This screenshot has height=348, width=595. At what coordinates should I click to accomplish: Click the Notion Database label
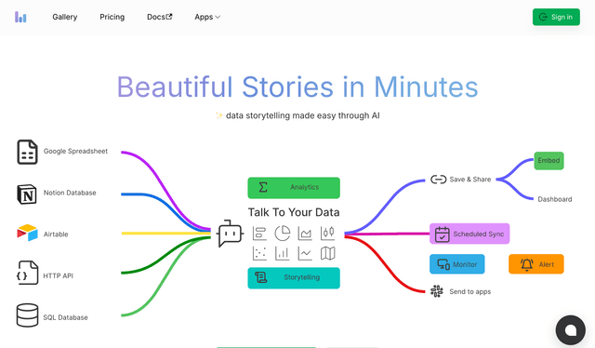point(70,193)
